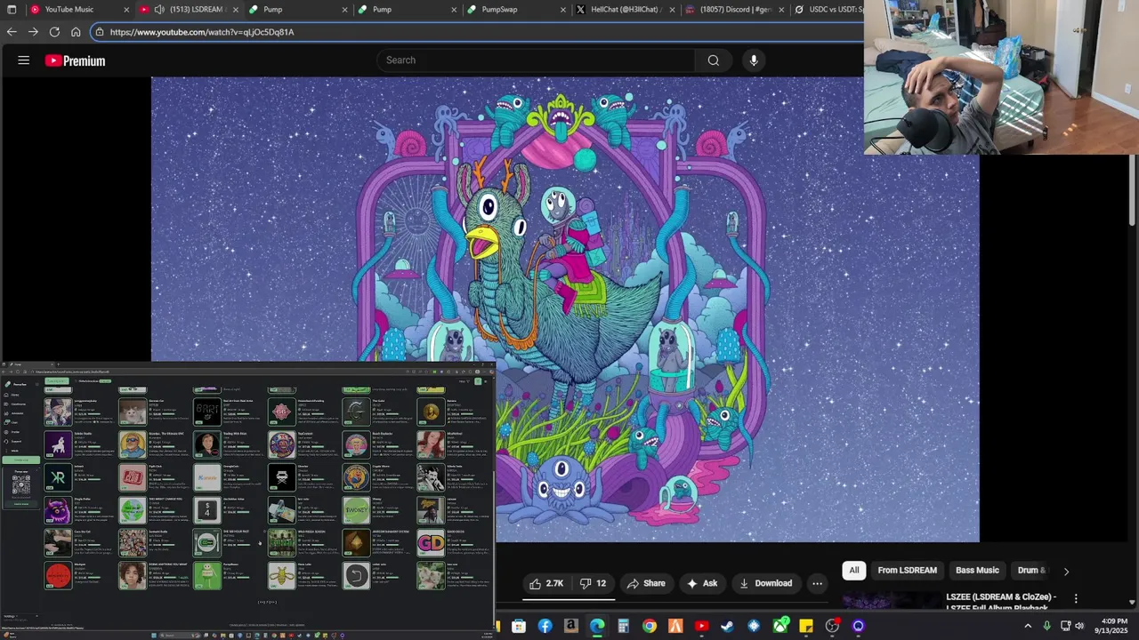1139x640 pixels.
Task: Open browser home page icon
Action: tap(76, 32)
